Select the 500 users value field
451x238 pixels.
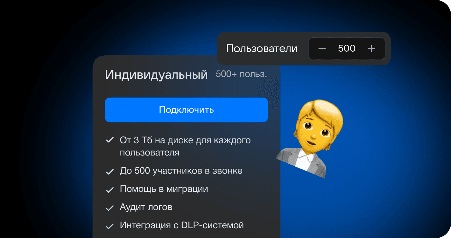[347, 48]
